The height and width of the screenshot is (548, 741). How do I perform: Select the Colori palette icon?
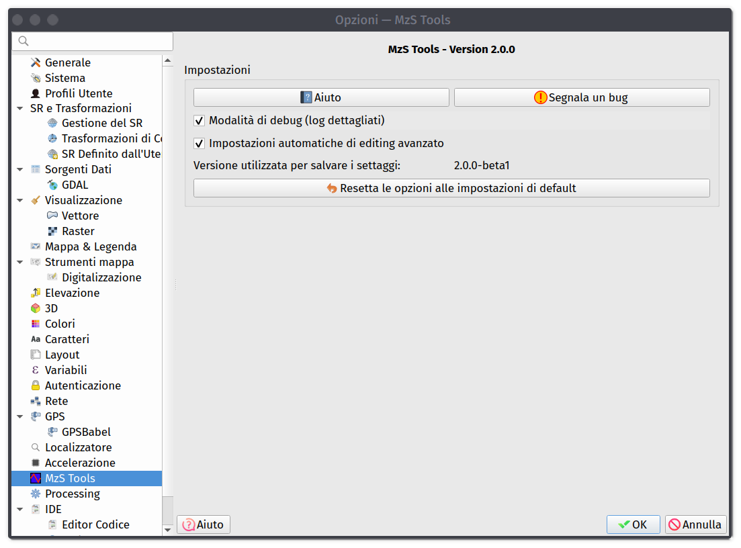click(36, 324)
